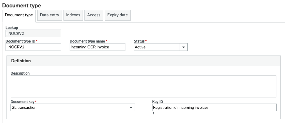Click the Document type name label
This screenshot has width=285, height=123.
(87, 41)
